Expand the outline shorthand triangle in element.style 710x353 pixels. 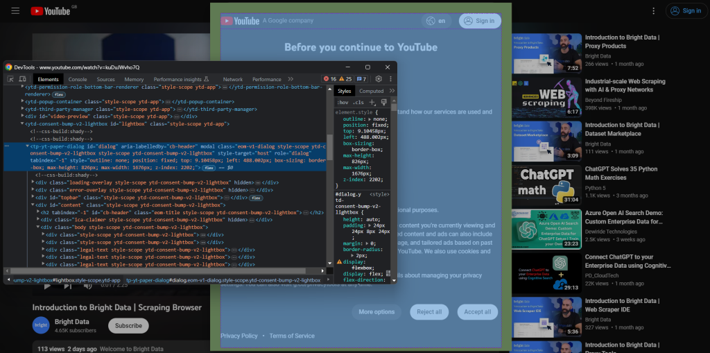(370, 119)
